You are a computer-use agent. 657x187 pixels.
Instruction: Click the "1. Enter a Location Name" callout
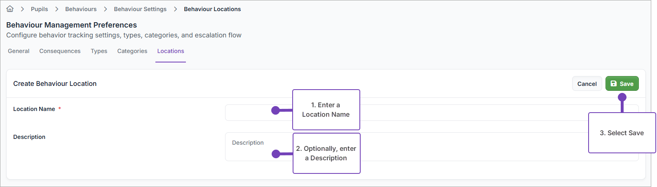[326, 110]
